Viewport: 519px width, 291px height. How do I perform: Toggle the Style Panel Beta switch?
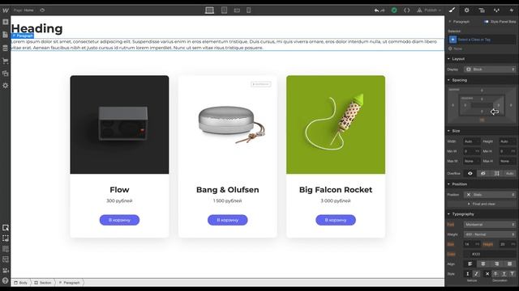point(487,22)
